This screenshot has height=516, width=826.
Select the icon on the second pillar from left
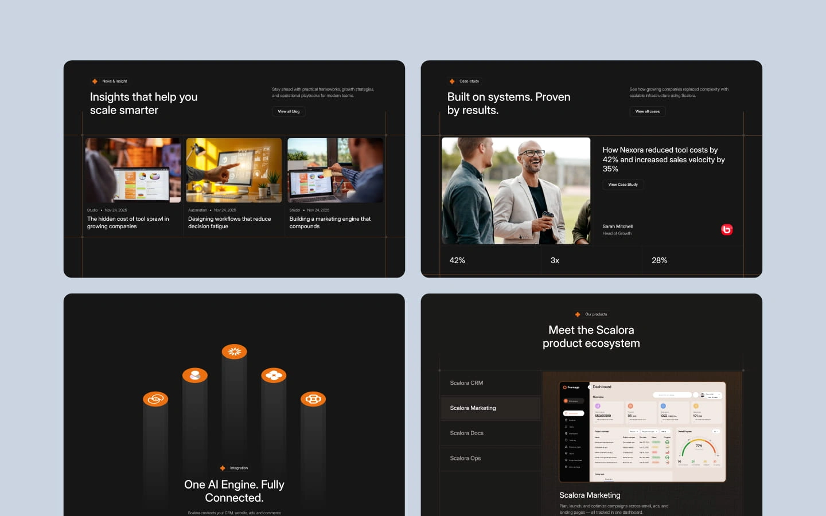[195, 375]
